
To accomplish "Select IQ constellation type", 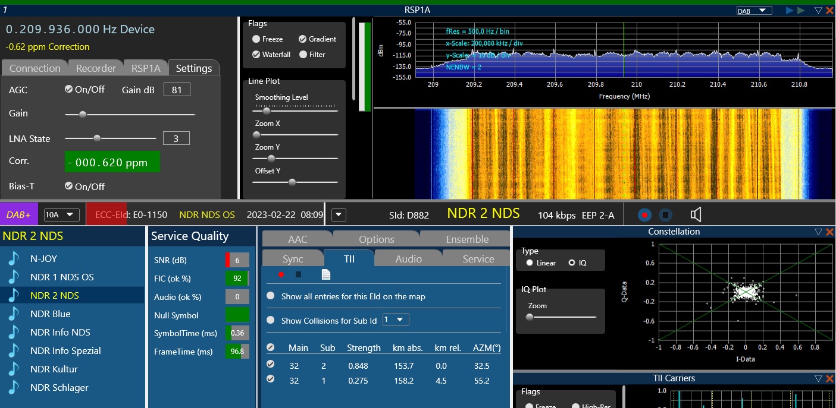I will click(x=572, y=262).
